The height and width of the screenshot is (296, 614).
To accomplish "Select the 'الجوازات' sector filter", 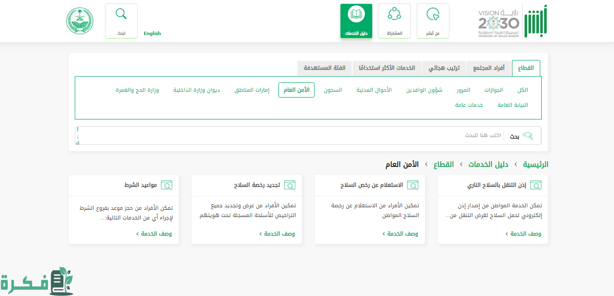I will coord(494,90).
